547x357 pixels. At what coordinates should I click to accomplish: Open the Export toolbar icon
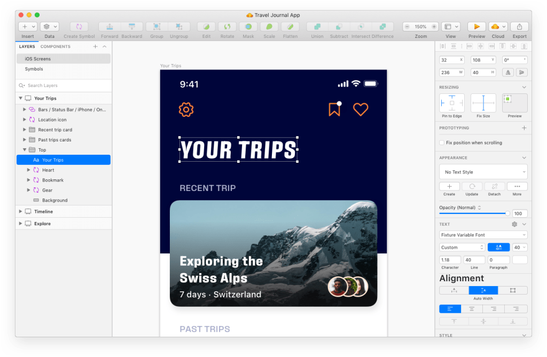(519, 27)
